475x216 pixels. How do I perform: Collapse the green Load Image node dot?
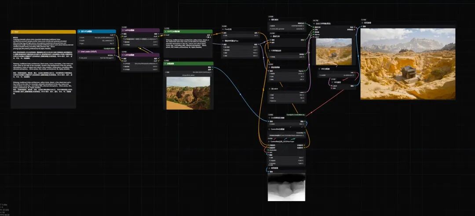point(166,64)
